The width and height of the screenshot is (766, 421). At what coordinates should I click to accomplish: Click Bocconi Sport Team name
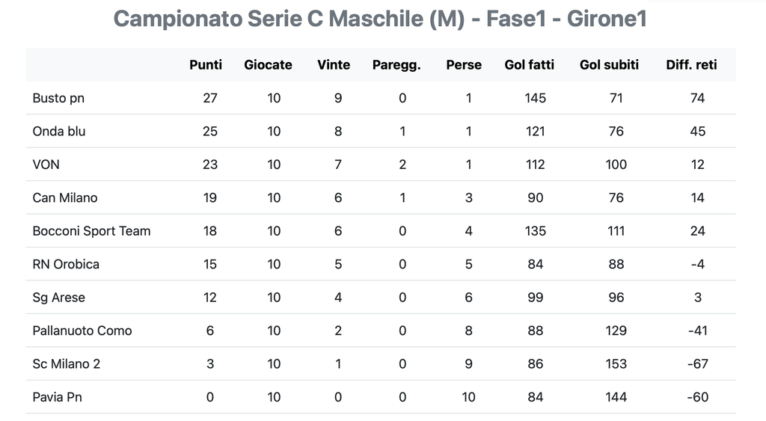(x=91, y=231)
